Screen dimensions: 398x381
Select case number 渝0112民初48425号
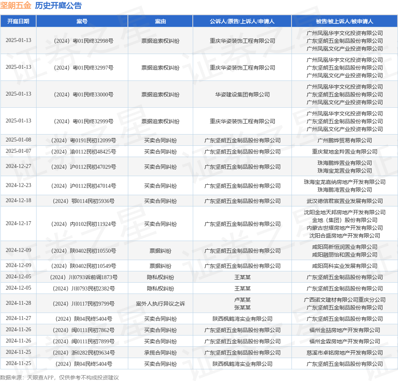point(84,152)
